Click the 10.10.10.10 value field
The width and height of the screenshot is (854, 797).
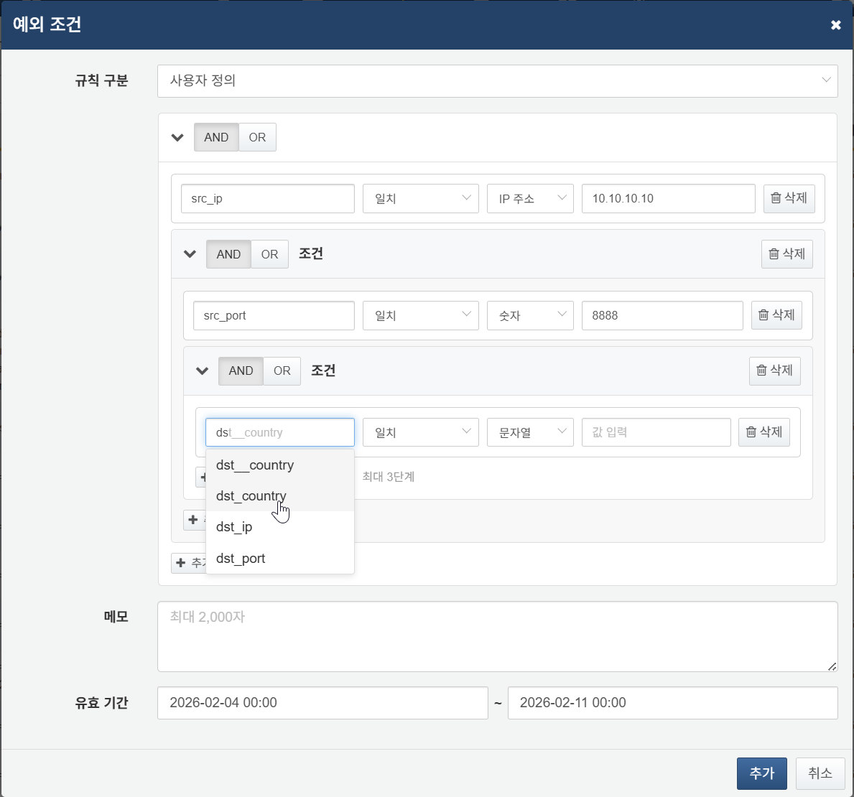(668, 199)
